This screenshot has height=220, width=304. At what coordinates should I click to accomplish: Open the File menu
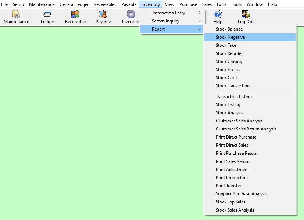[4, 4]
